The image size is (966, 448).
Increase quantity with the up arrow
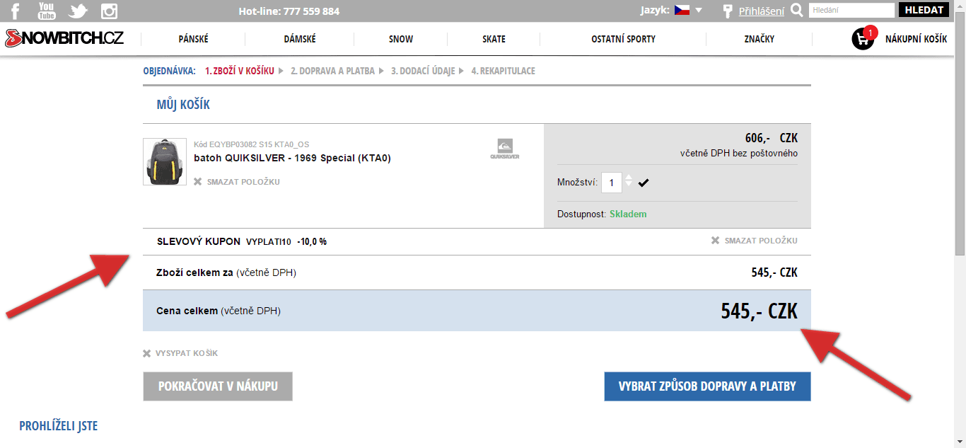click(629, 177)
